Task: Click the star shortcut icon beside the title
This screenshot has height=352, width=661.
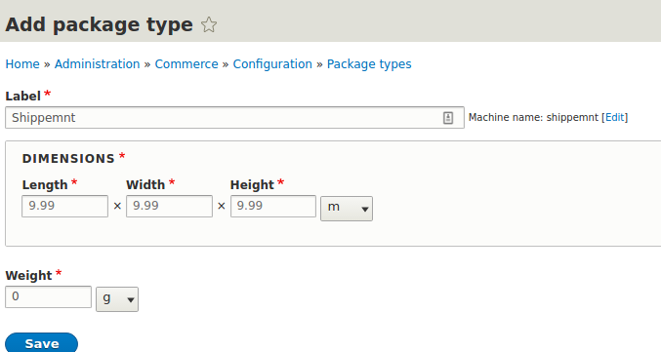Action: pos(209,24)
